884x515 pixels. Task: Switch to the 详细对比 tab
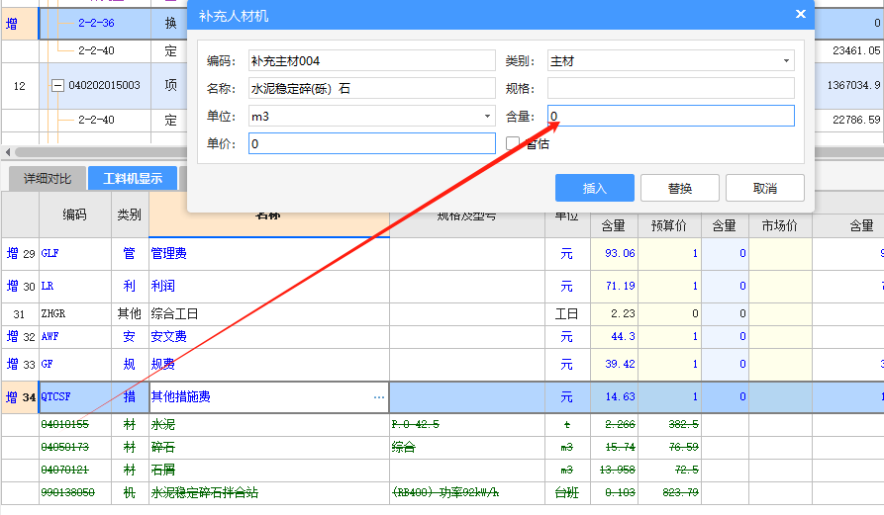coord(48,178)
